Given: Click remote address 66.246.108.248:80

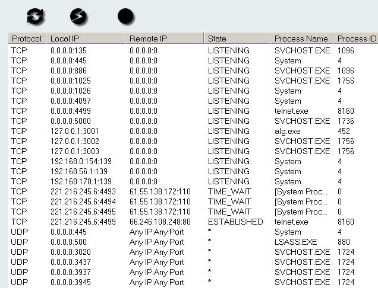Looking at the screenshot, I should (159, 222).
